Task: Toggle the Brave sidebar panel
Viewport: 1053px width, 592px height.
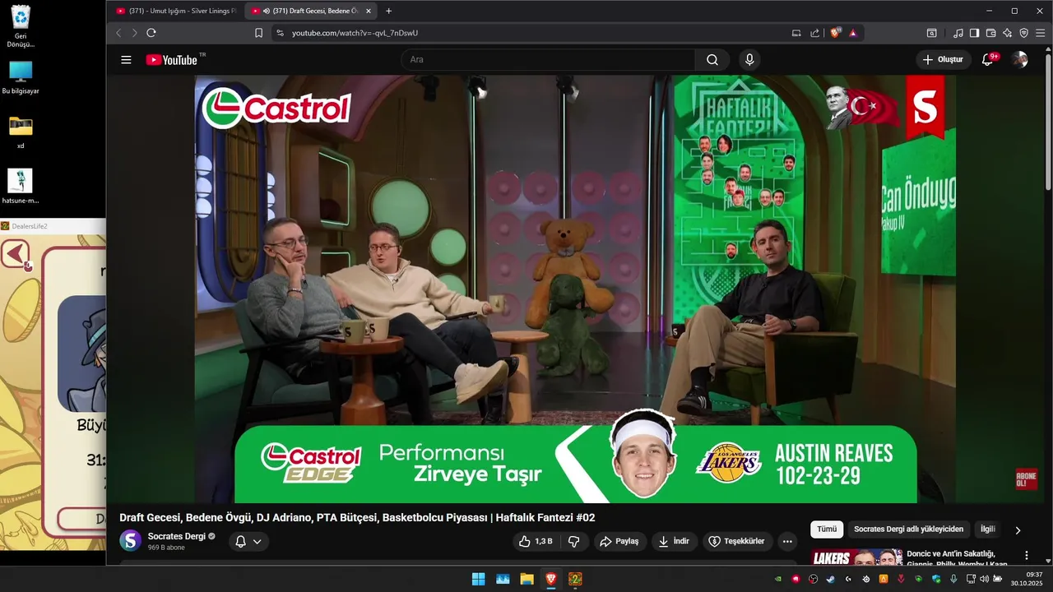Action: 974,33
